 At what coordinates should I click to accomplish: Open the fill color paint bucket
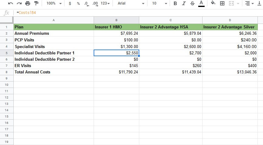click(x=213, y=3)
